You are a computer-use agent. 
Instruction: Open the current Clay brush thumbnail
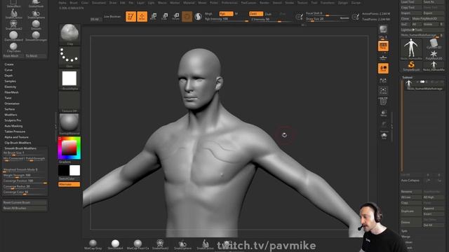(x=69, y=34)
